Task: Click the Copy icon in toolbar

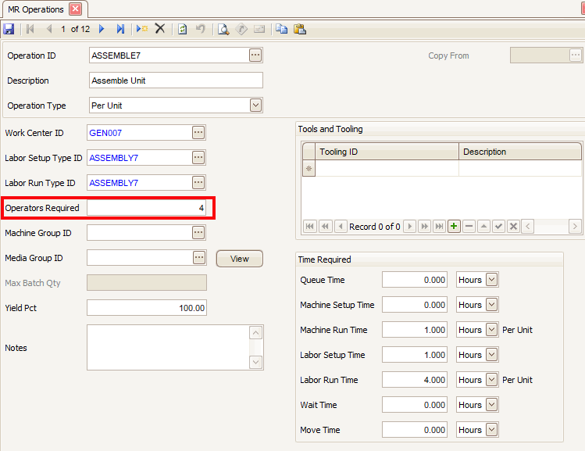Action: coord(281,29)
